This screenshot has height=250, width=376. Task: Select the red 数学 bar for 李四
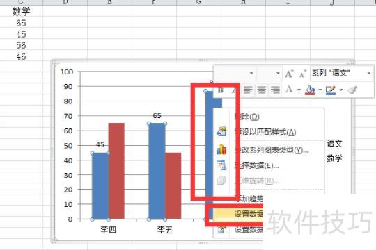point(116,171)
